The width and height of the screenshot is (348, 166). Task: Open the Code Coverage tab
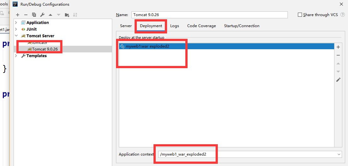coord(201,26)
